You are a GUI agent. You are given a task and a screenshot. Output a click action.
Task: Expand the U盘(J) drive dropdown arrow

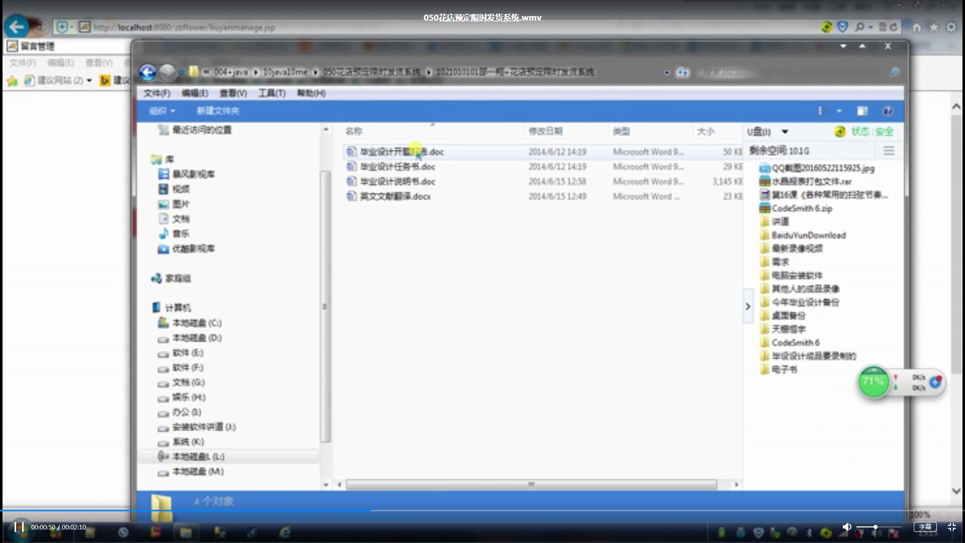pos(785,132)
